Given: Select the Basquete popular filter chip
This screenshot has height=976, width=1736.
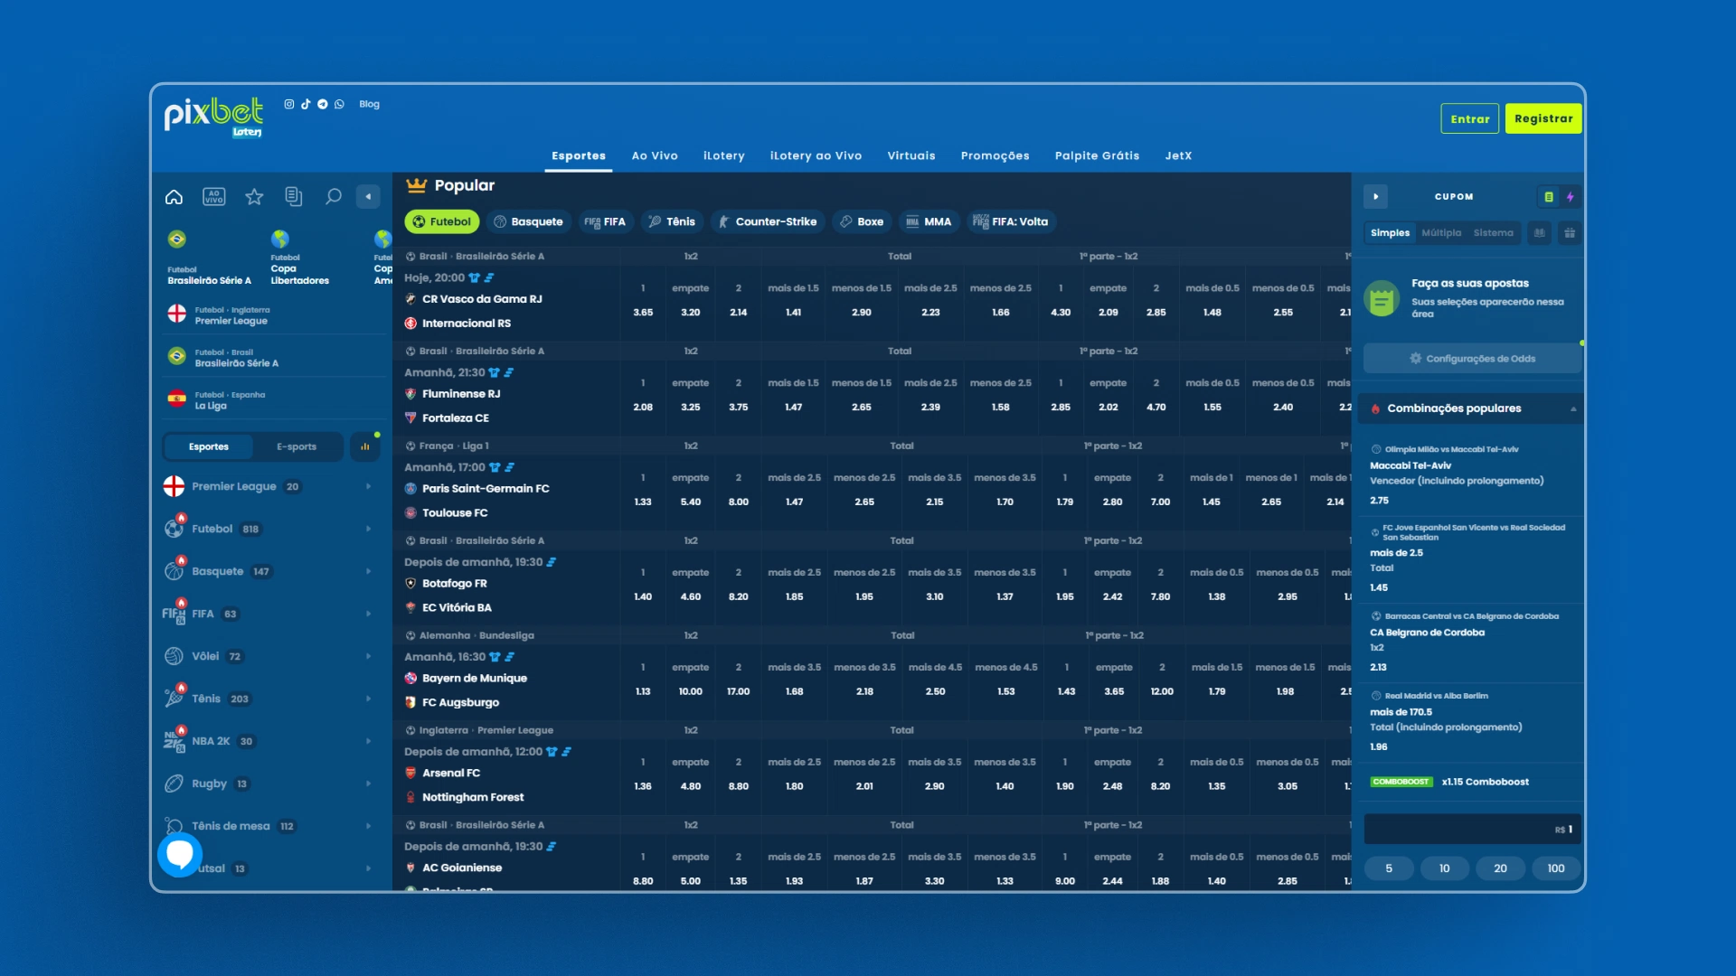Looking at the screenshot, I should 528,221.
